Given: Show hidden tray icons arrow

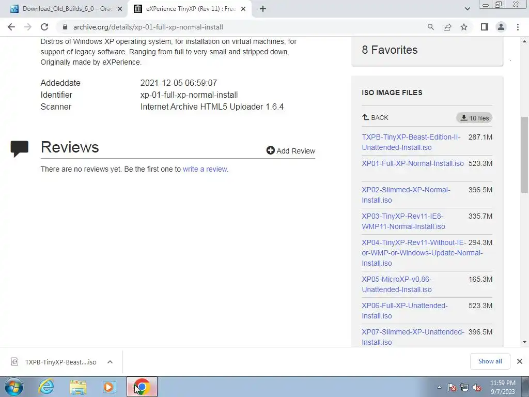Looking at the screenshot, I should [x=439, y=387].
